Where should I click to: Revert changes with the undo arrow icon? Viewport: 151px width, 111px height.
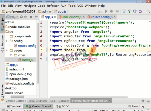tap(140, 11)
